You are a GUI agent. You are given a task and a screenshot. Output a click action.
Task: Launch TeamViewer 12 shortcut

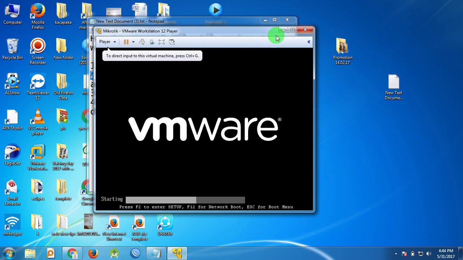38,87
